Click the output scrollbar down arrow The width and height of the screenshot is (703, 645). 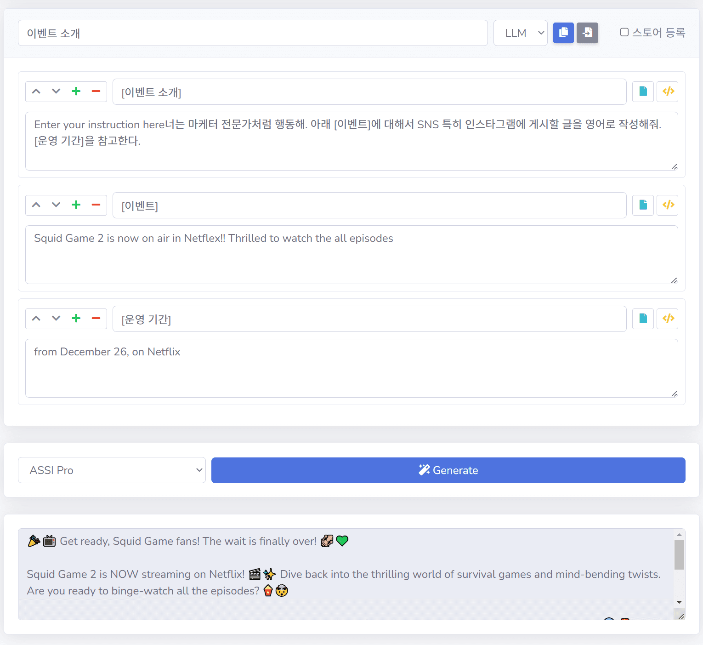pyautogui.click(x=679, y=602)
